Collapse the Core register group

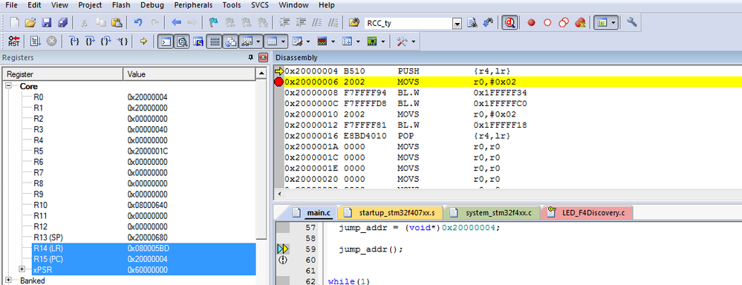coord(8,87)
